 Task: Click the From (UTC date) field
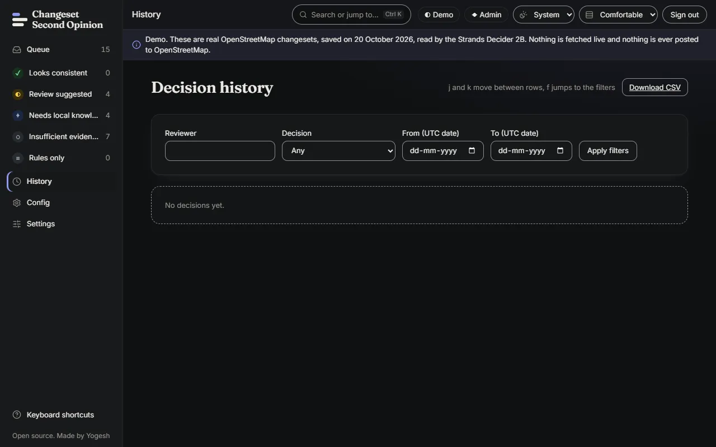tap(443, 151)
